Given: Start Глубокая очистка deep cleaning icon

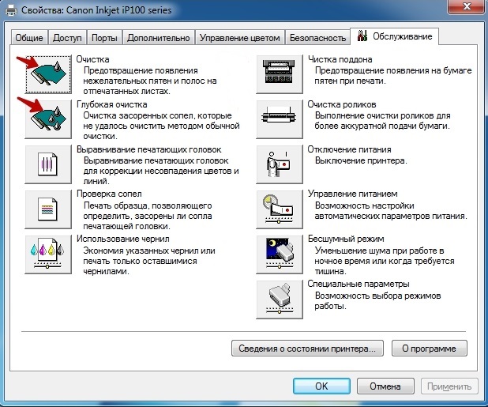Looking at the screenshot, I should [47, 119].
